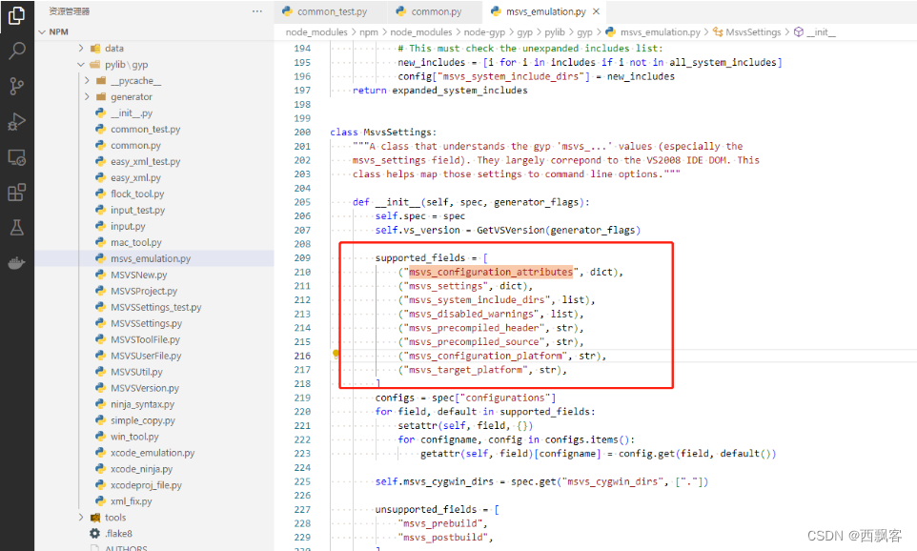Click the Docker whale icon in activity bar
This screenshot has width=917, height=551.
16,265
